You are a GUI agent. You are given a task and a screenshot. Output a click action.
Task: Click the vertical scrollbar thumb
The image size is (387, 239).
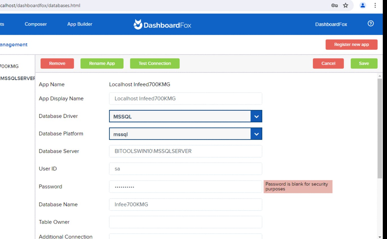(x=380, y=128)
